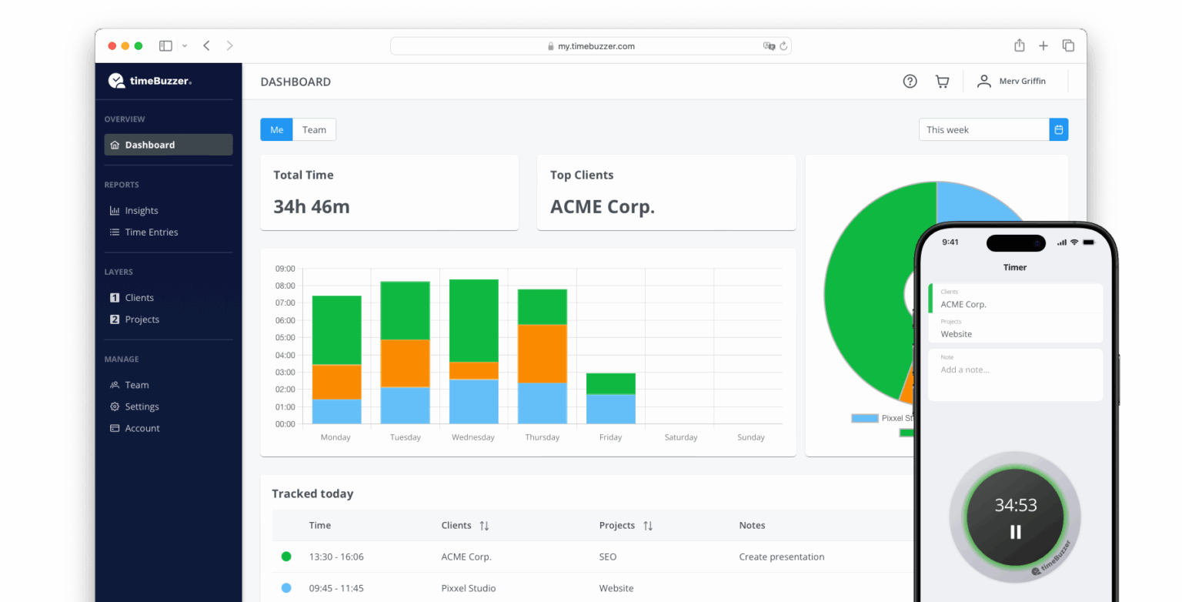Click the Create presentation entry
1182x602 pixels.
click(782, 557)
